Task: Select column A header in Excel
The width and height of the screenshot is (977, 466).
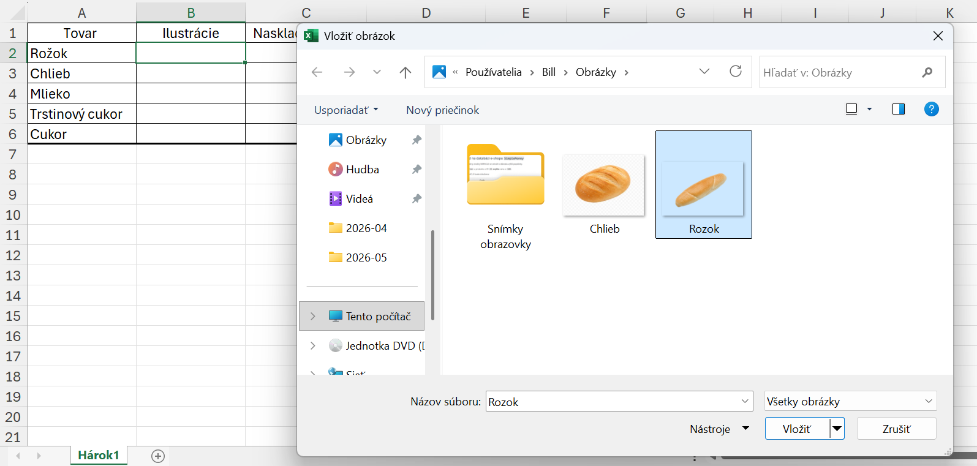Action: point(81,13)
